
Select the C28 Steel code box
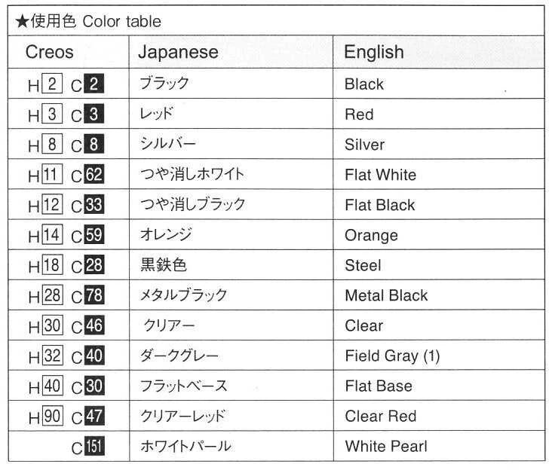94,264
